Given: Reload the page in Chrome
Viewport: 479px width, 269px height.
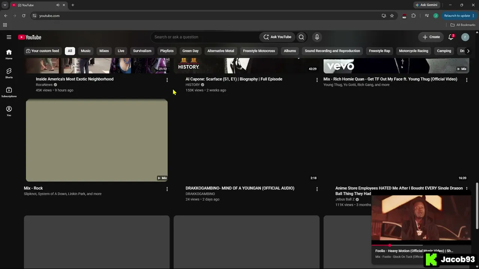Looking at the screenshot, I should [x=24, y=16].
